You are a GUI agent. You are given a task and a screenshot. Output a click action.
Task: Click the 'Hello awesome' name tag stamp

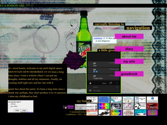point(92,113)
